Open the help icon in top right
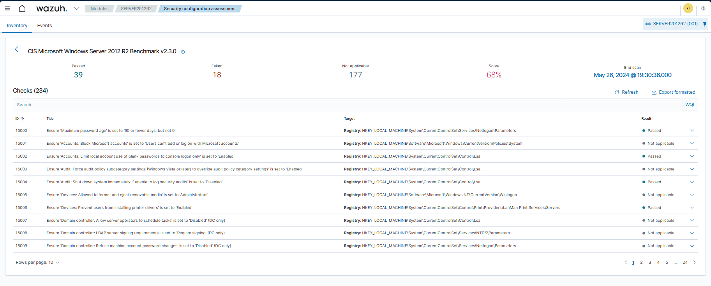The image size is (711, 286). click(703, 8)
